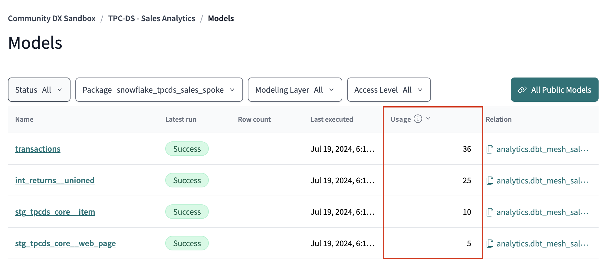
Task: Click the Last executed column header
Action: click(332, 119)
